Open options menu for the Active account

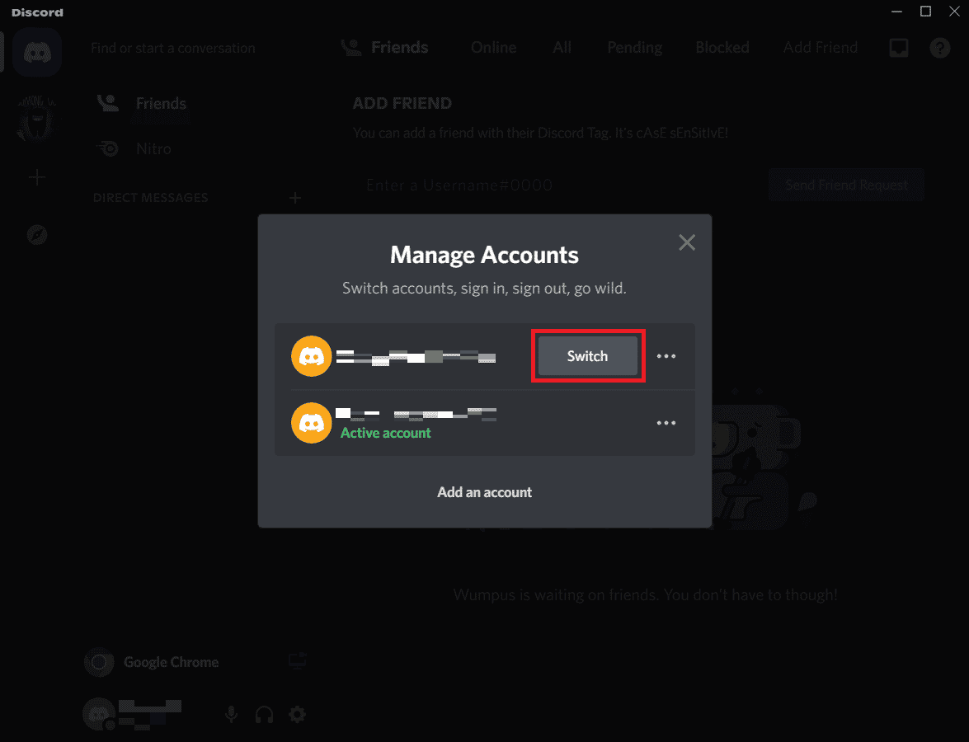[x=666, y=423]
